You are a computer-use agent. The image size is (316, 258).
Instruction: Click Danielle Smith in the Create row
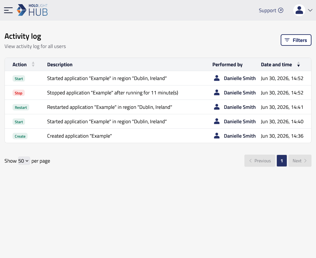click(x=240, y=136)
